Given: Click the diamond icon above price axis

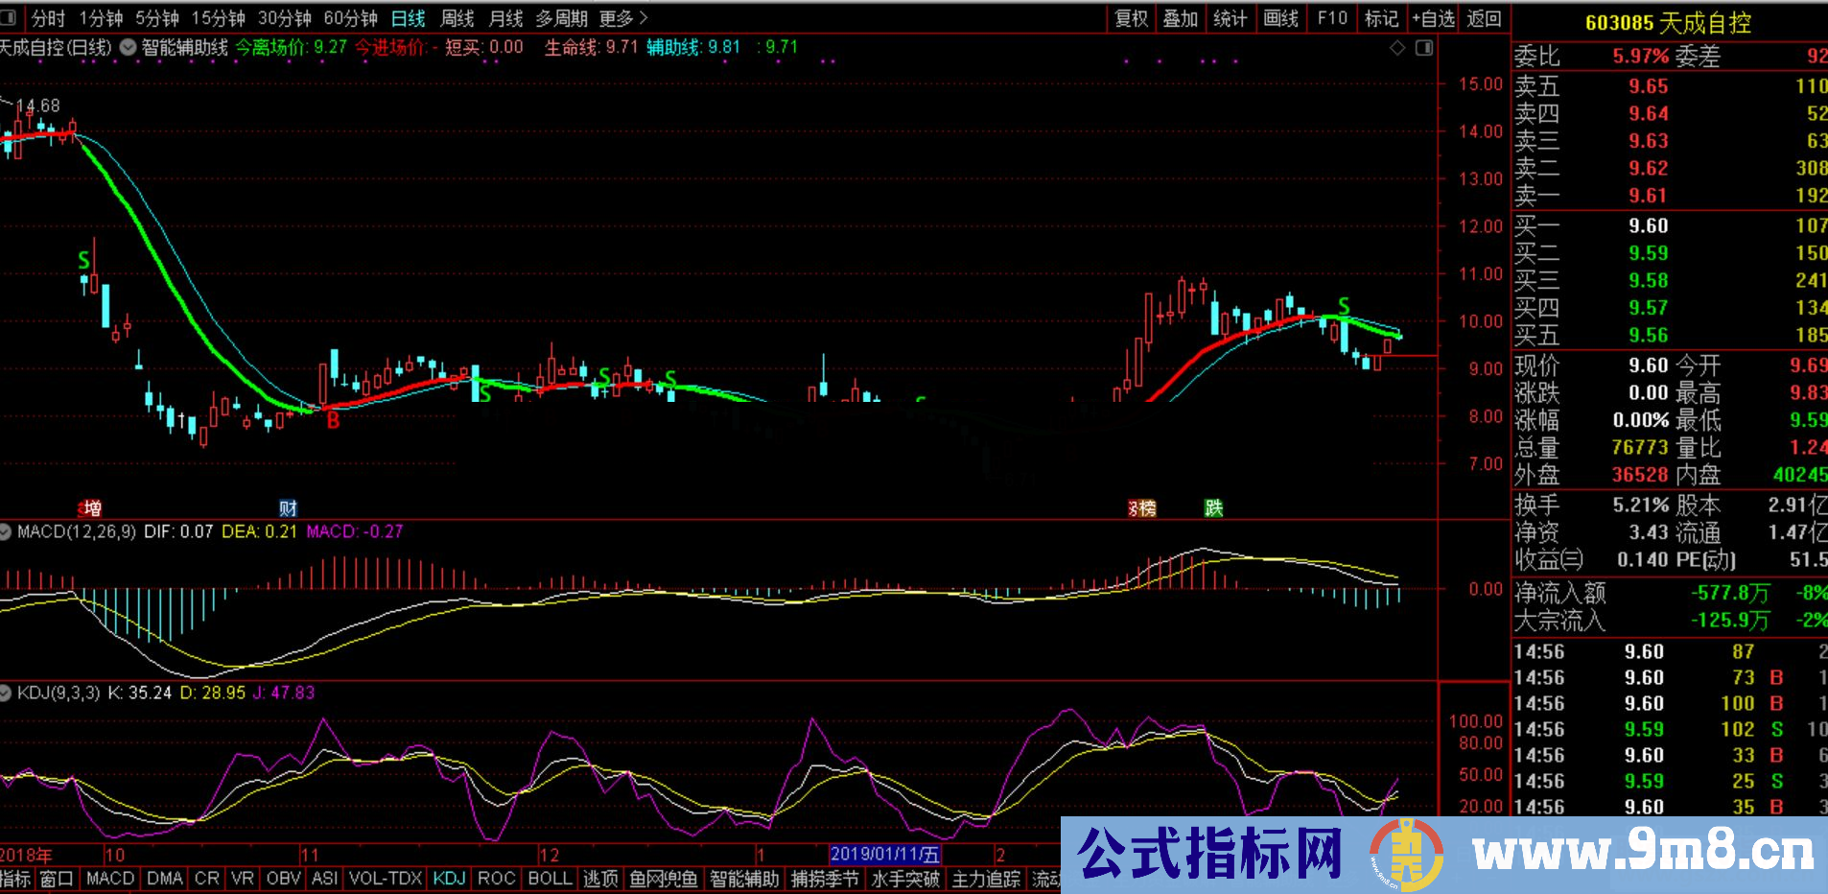Looking at the screenshot, I should (x=1397, y=48).
